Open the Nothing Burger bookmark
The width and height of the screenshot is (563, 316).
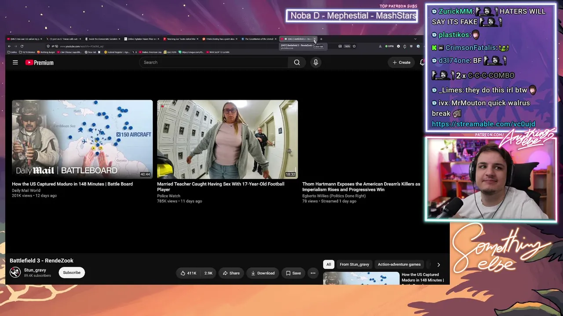46,52
